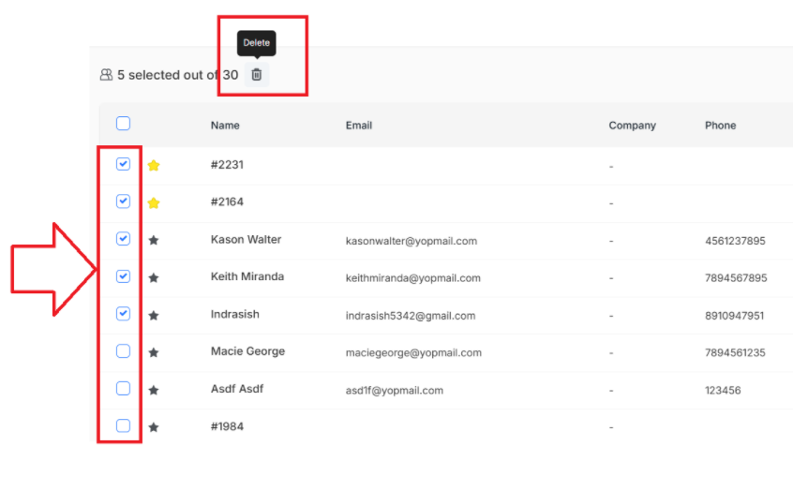Uncheck the Indrasish row checkbox
793x491 pixels.
123,314
